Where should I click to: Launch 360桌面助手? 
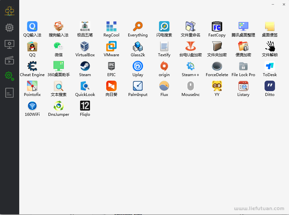pos(59,66)
